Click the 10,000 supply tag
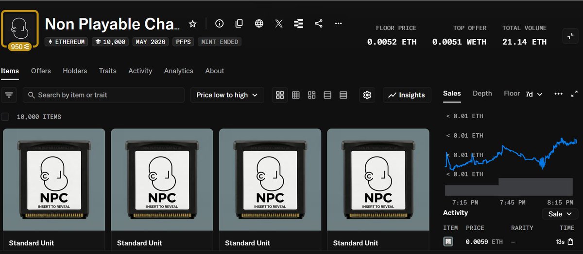 point(110,42)
